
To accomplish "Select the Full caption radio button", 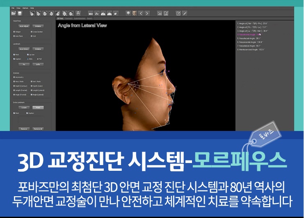I will (38, 59).
